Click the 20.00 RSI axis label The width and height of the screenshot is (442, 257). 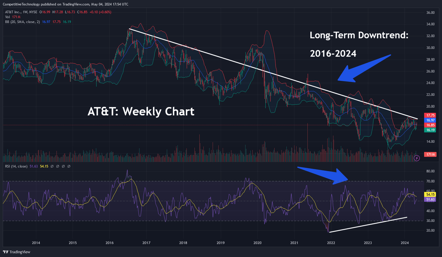tap(430, 230)
